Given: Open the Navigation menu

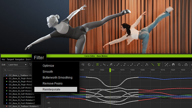Looking at the screenshot, I should (19, 59).
